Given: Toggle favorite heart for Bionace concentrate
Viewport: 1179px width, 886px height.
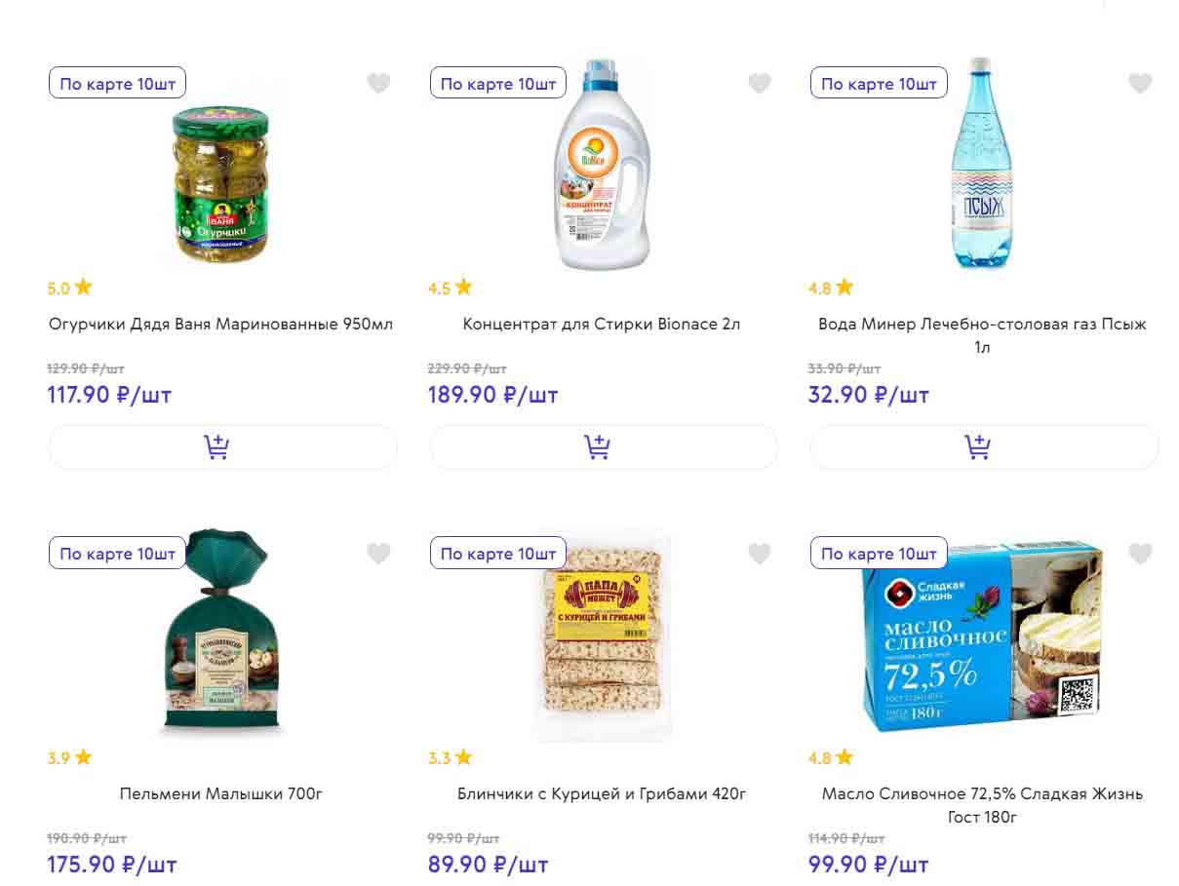Looking at the screenshot, I should click(x=760, y=84).
